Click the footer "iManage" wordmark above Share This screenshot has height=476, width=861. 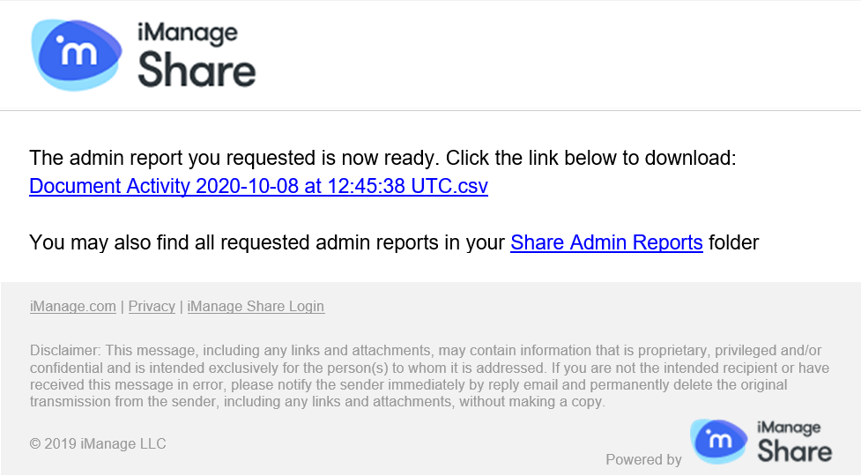pos(788,428)
